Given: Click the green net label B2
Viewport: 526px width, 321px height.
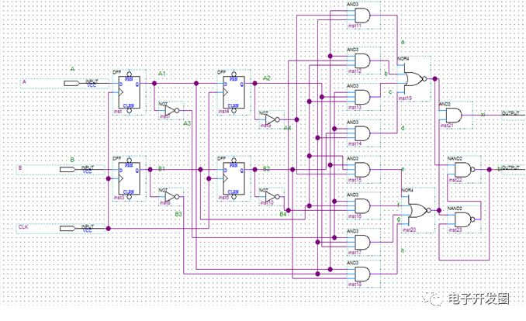Looking at the screenshot, I should [x=266, y=169].
